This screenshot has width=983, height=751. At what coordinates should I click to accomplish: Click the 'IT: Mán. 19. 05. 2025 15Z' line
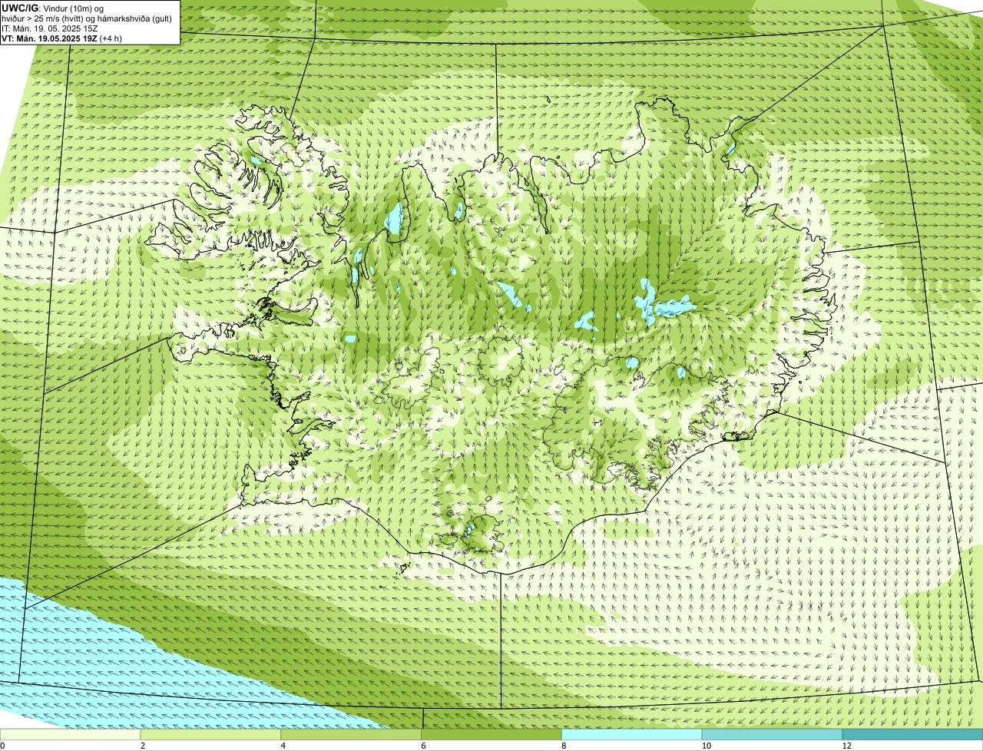coord(50,28)
